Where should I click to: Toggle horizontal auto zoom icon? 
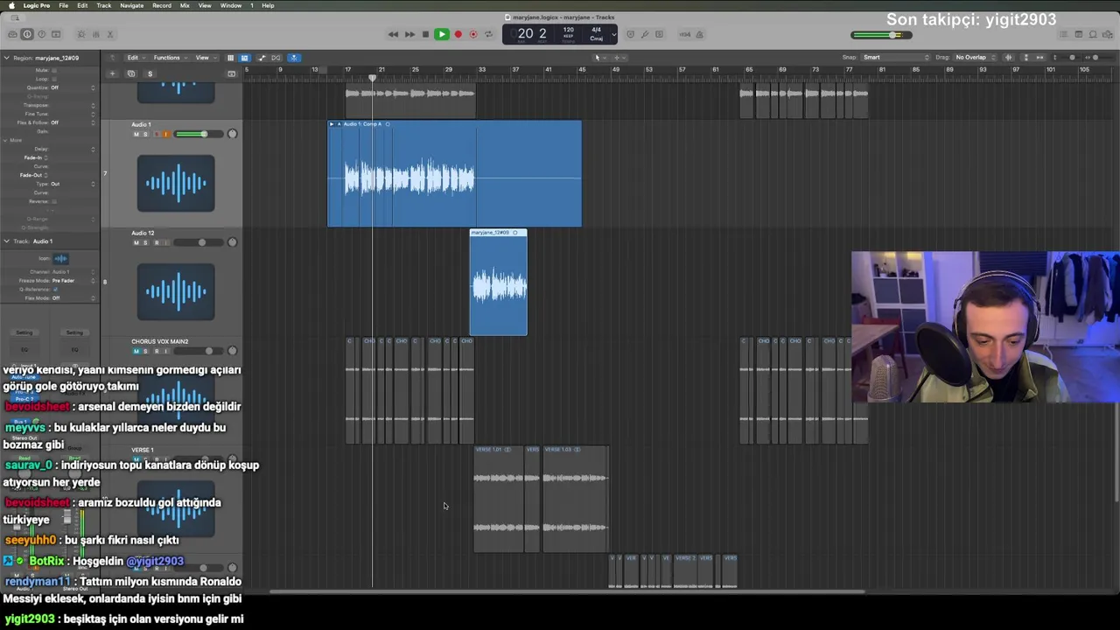pos(1039,58)
